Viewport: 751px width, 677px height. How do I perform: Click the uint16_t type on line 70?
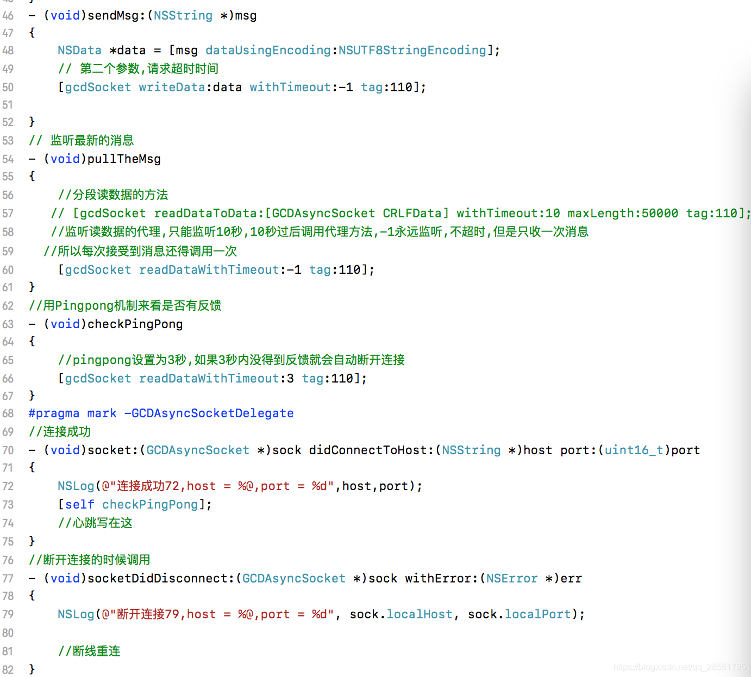634,450
